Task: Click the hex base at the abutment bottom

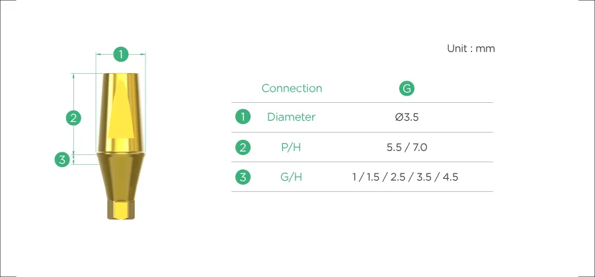Action: point(120,210)
